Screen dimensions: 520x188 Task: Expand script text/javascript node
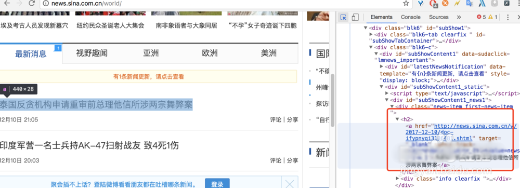pos(387,93)
